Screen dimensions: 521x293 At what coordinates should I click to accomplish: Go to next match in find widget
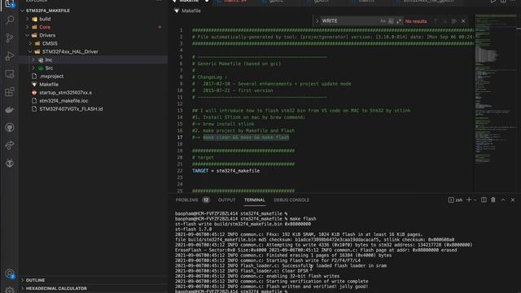(445, 21)
